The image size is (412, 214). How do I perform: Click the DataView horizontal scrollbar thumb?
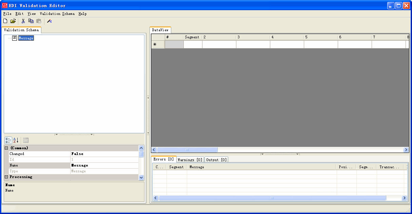tap(187, 150)
